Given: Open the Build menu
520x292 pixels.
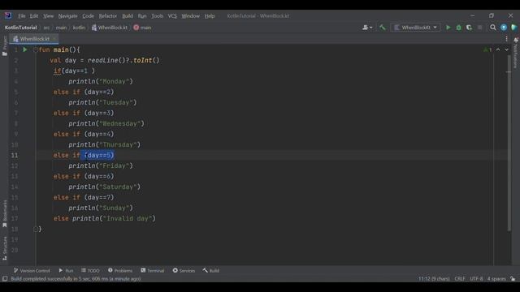Looking at the screenshot, I should click(128, 16).
